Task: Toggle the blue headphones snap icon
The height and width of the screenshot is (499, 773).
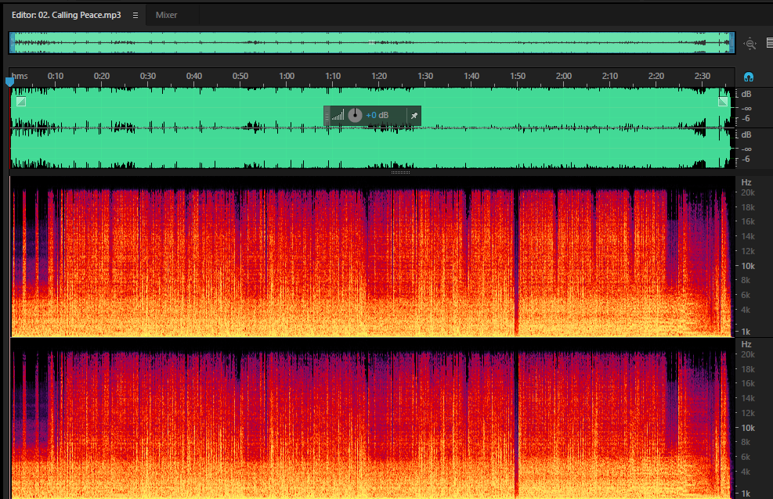Action: (749, 77)
